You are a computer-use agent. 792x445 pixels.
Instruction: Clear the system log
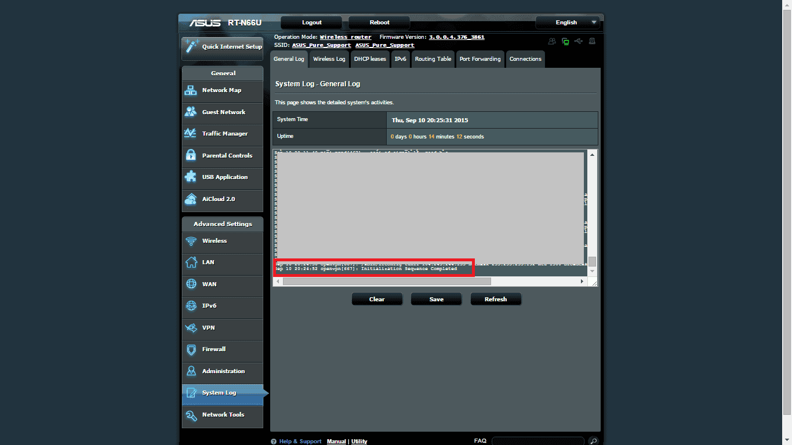point(377,300)
